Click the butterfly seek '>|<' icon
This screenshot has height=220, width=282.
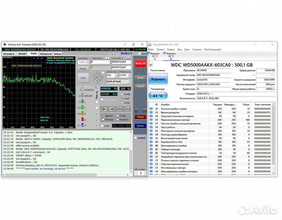(x=127, y=109)
